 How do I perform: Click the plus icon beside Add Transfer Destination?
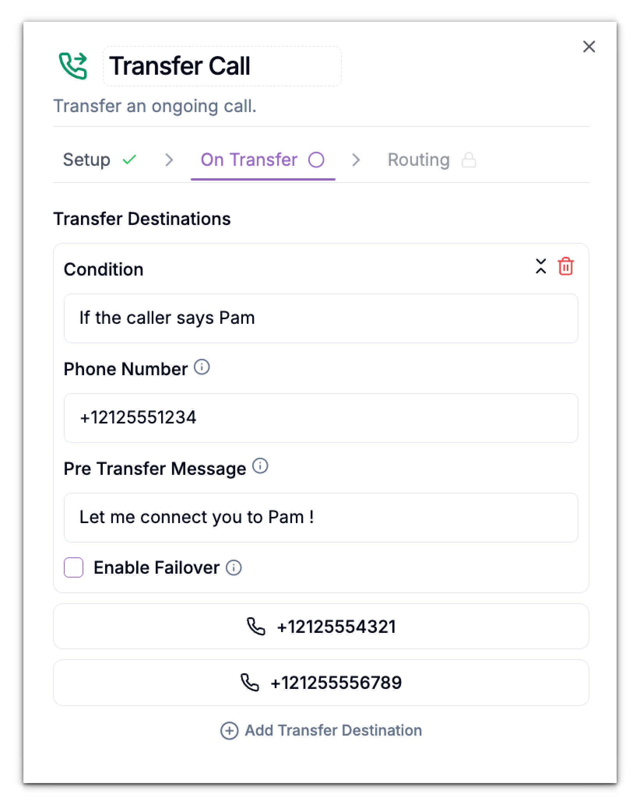tap(229, 730)
